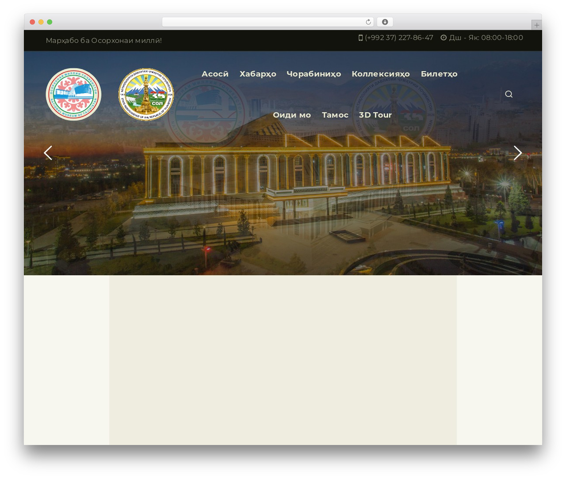
Task: Click the welcome text Марҳабо ба Осорхонаи миллӣ!
Action: pos(104,41)
